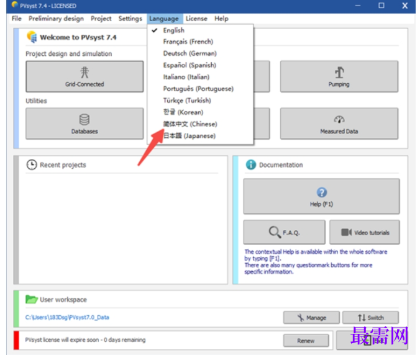The image size is (420, 355).
Task: Click the F.A.Q. magnifier icon
Action: point(275,232)
